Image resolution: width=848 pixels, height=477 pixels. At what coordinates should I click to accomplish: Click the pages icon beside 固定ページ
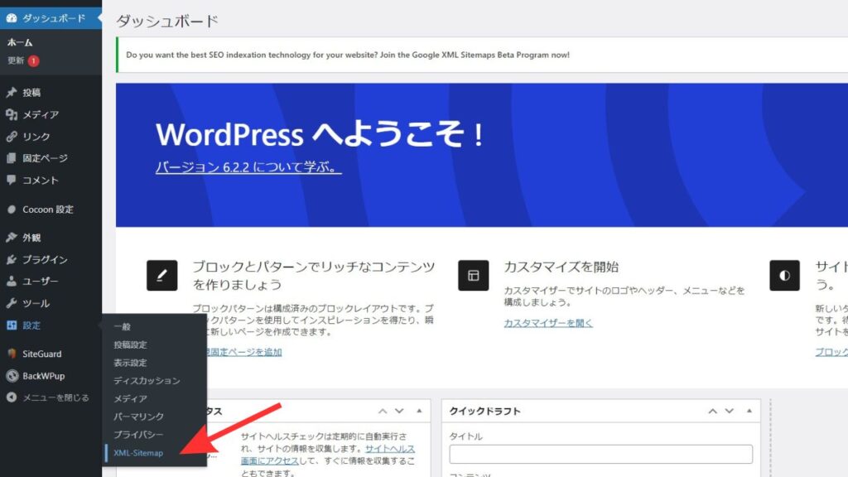12,158
